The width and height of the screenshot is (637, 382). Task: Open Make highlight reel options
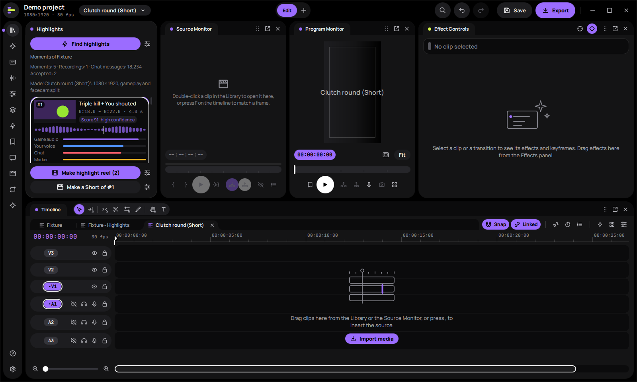pos(147,173)
